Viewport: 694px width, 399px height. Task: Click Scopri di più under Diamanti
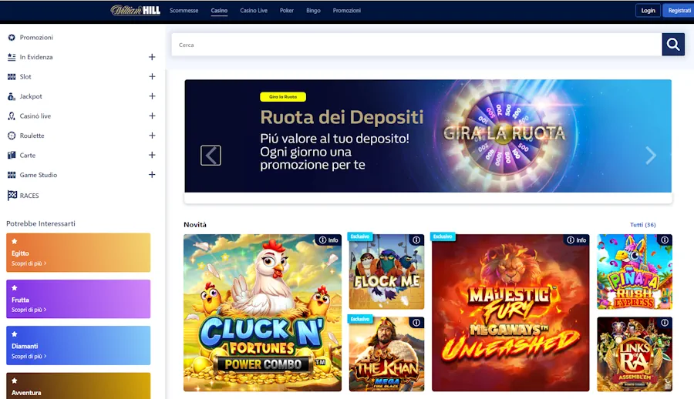29,357
